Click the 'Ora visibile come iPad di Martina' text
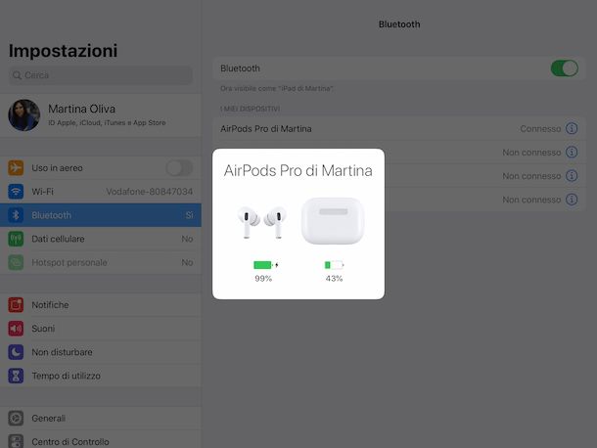The width and height of the screenshot is (597, 448). (x=277, y=88)
